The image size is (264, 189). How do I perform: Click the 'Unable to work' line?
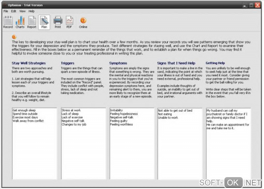pos(168,118)
